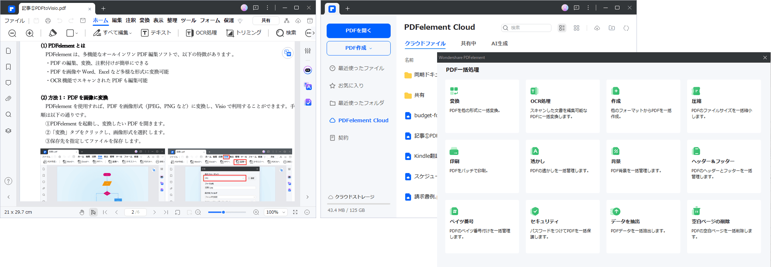Open the 圧縮 batch compress card
This screenshot has height=267, width=771.
pyautogui.click(x=724, y=106)
